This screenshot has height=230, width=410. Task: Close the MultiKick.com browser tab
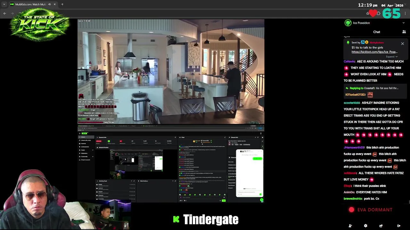click(x=54, y=4)
